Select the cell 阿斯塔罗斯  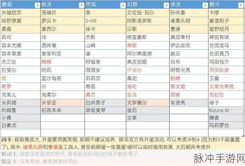coord(148,21)
